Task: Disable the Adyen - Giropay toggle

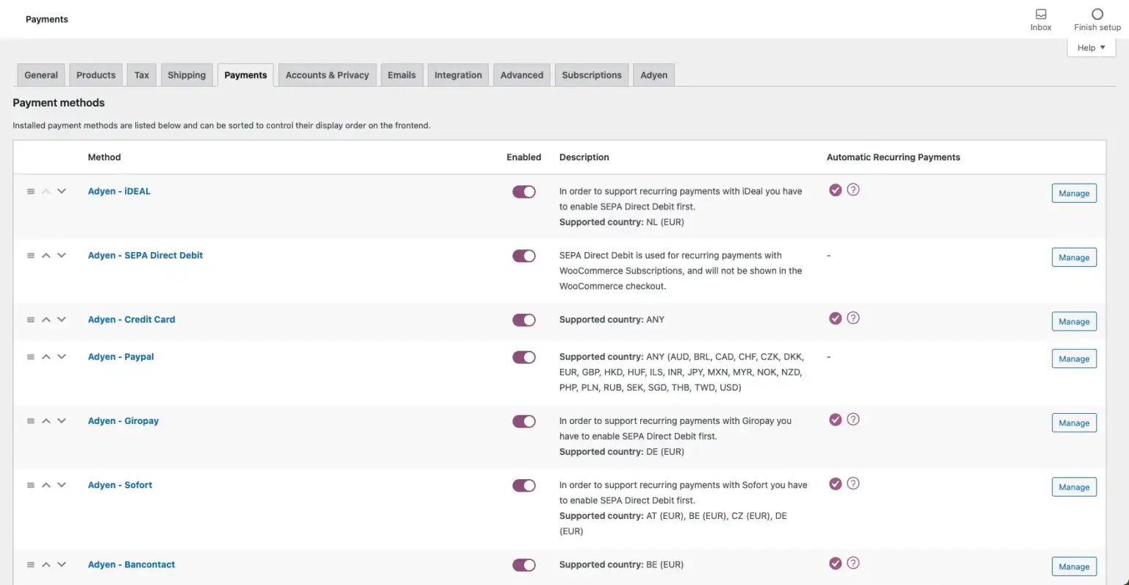Action: (x=524, y=422)
